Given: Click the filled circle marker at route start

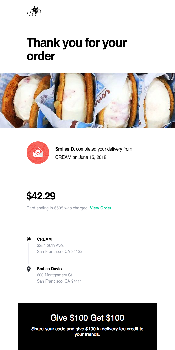Looking at the screenshot, I should tap(28, 239).
